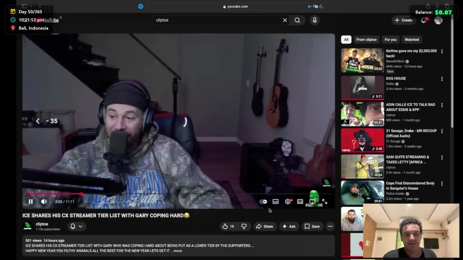
Task: Open the account avatar menu
Action: [438, 20]
